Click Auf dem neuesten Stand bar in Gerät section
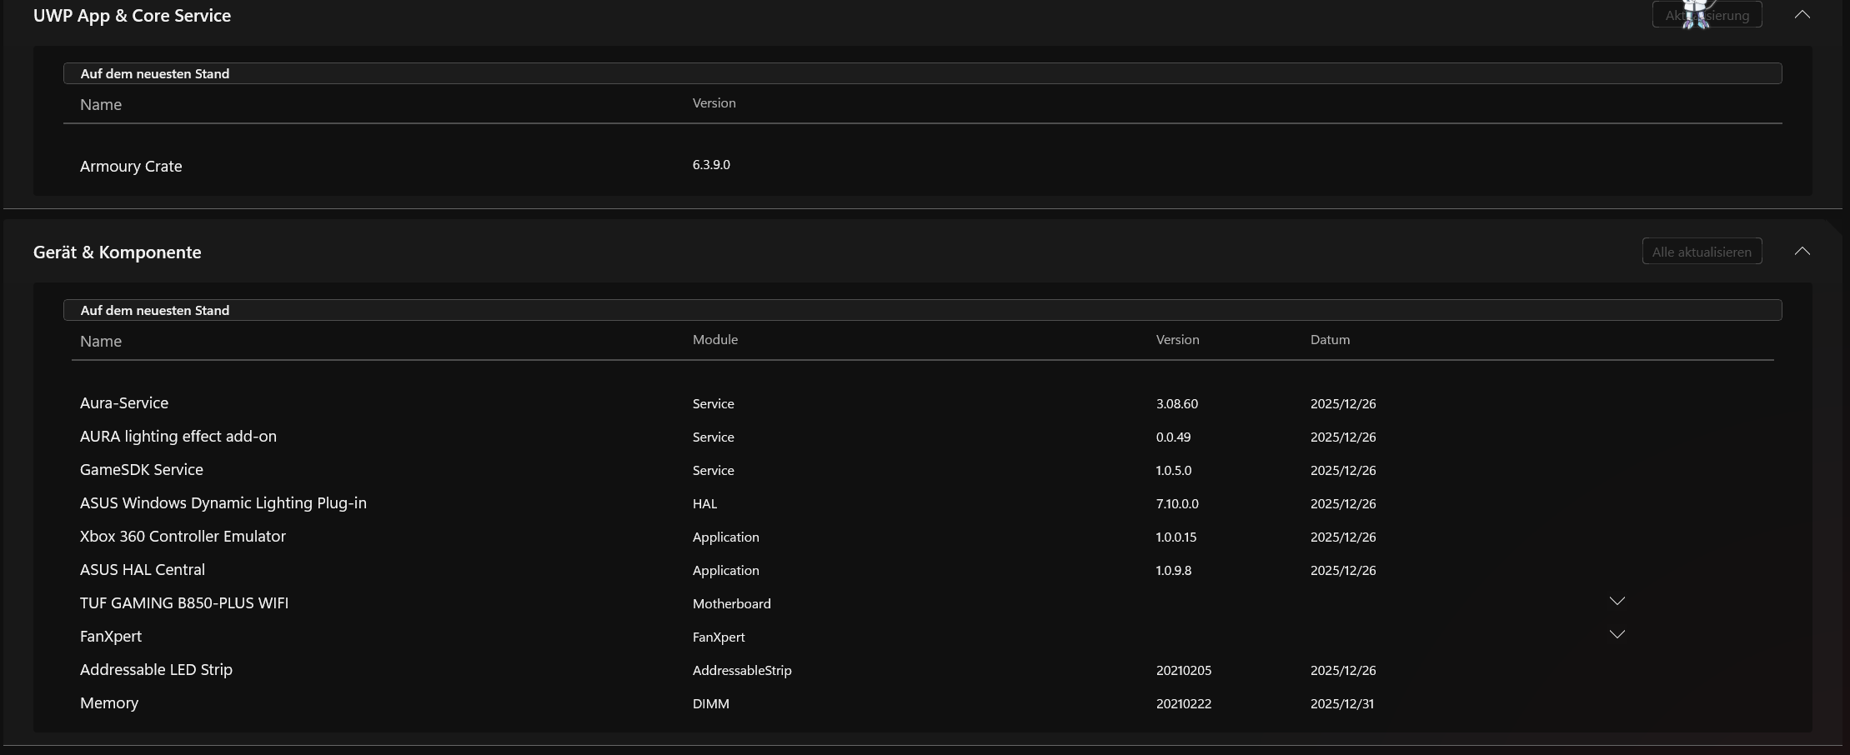The image size is (1850, 755). click(x=923, y=310)
